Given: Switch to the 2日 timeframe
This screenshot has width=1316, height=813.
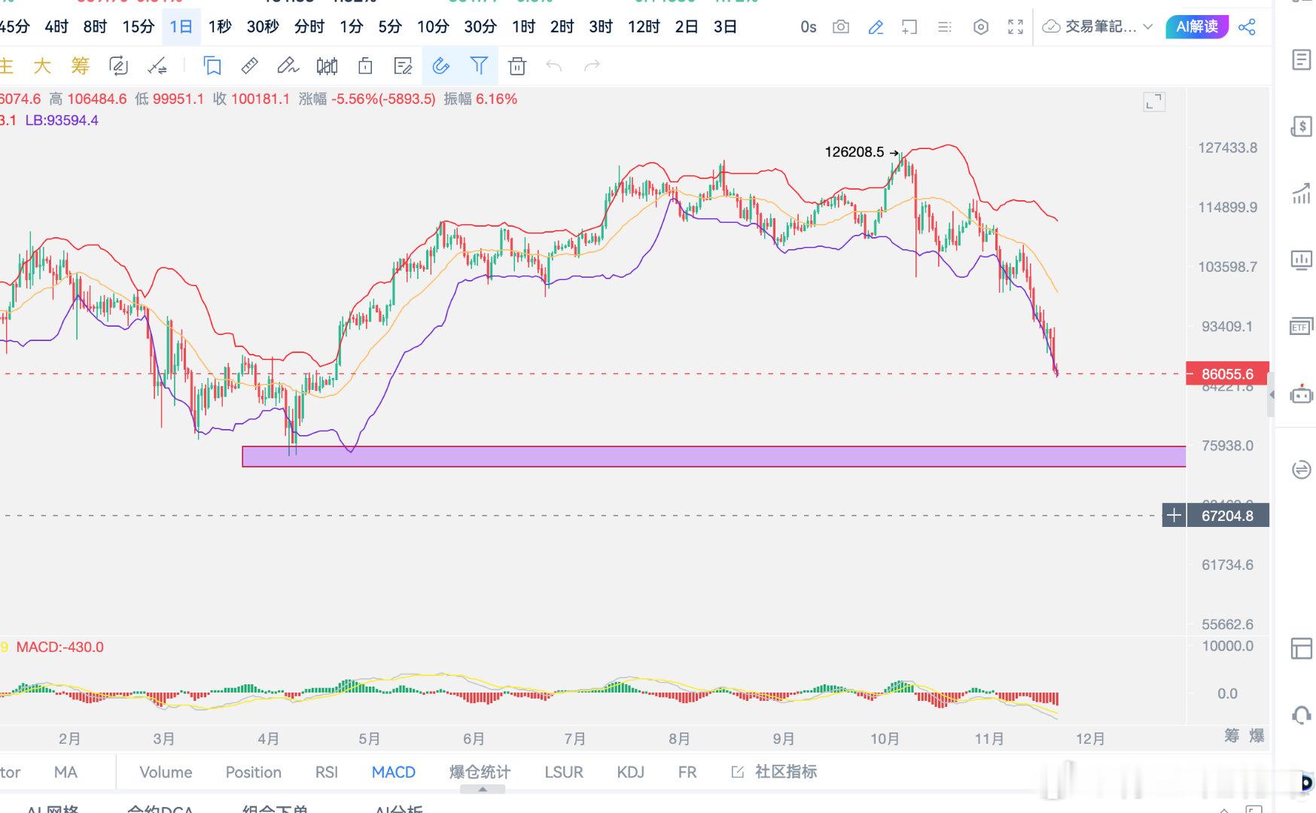Looking at the screenshot, I should [687, 27].
